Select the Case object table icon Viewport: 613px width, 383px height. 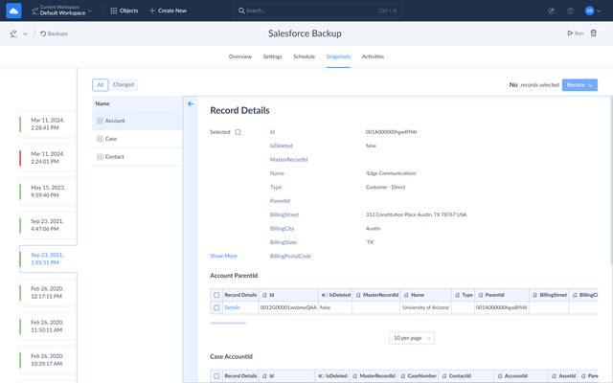click(99, 139)
